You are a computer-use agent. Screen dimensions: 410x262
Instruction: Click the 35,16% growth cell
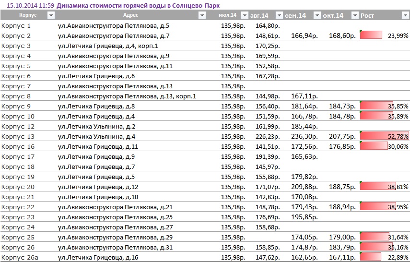pos(384,247)
